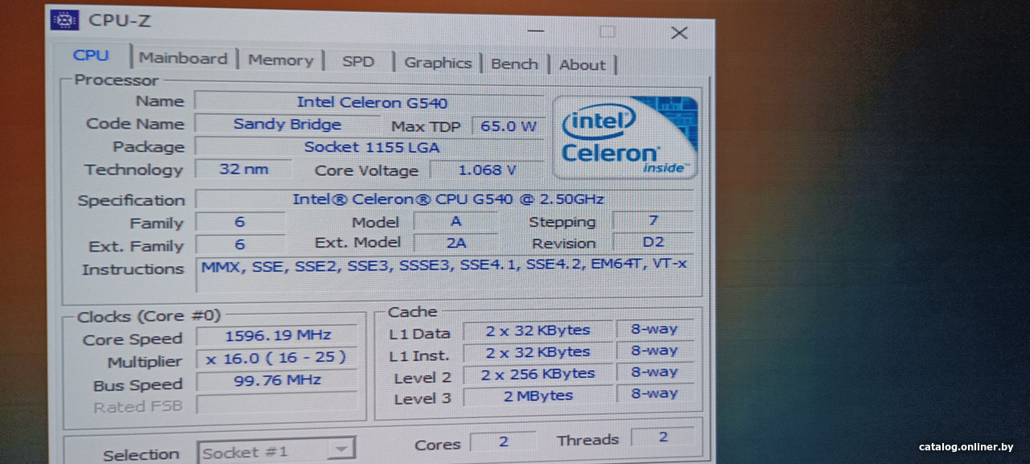Switch to the SPD tab
Viewport: 1030px width, 464px height.
[358, 62]
